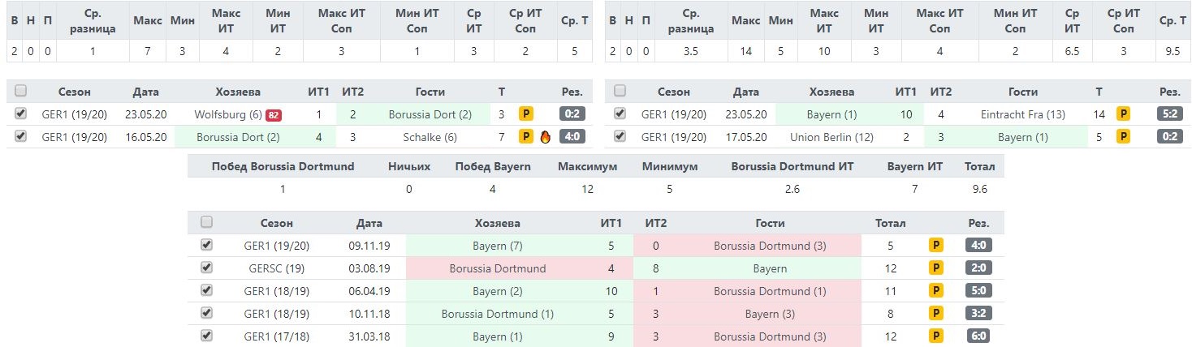Uncheck the Wolfsburg vs Borussia Dort match
Image resolution: width=1192 pixels, height=347 pixels.
click(20, 114)
